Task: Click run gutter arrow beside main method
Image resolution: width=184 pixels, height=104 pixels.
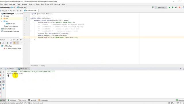Action: [27, 20]
